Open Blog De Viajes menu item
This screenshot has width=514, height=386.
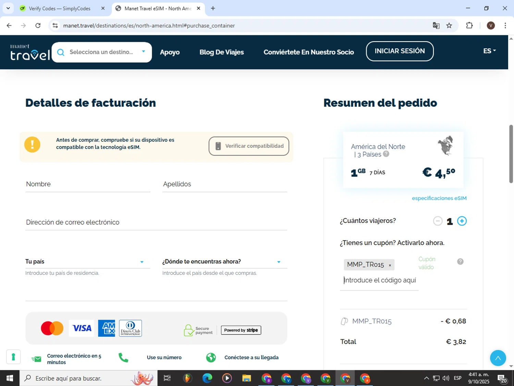click(x=222, y=52)
